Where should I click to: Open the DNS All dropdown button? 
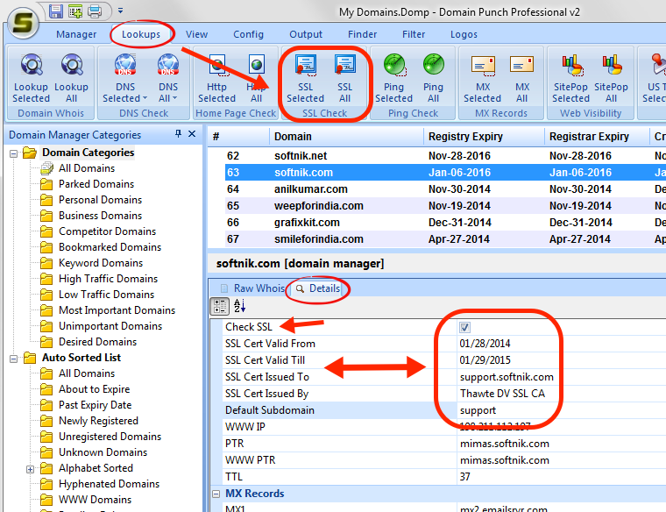(168, 78)
